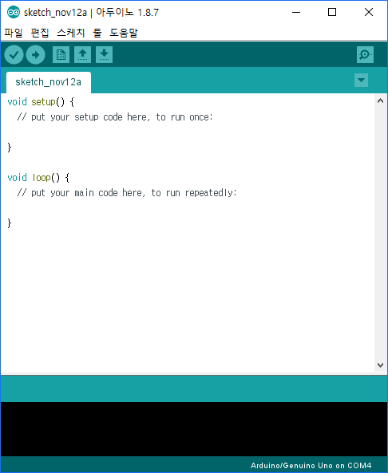Click the Verify checkmark button

[14, 54]
